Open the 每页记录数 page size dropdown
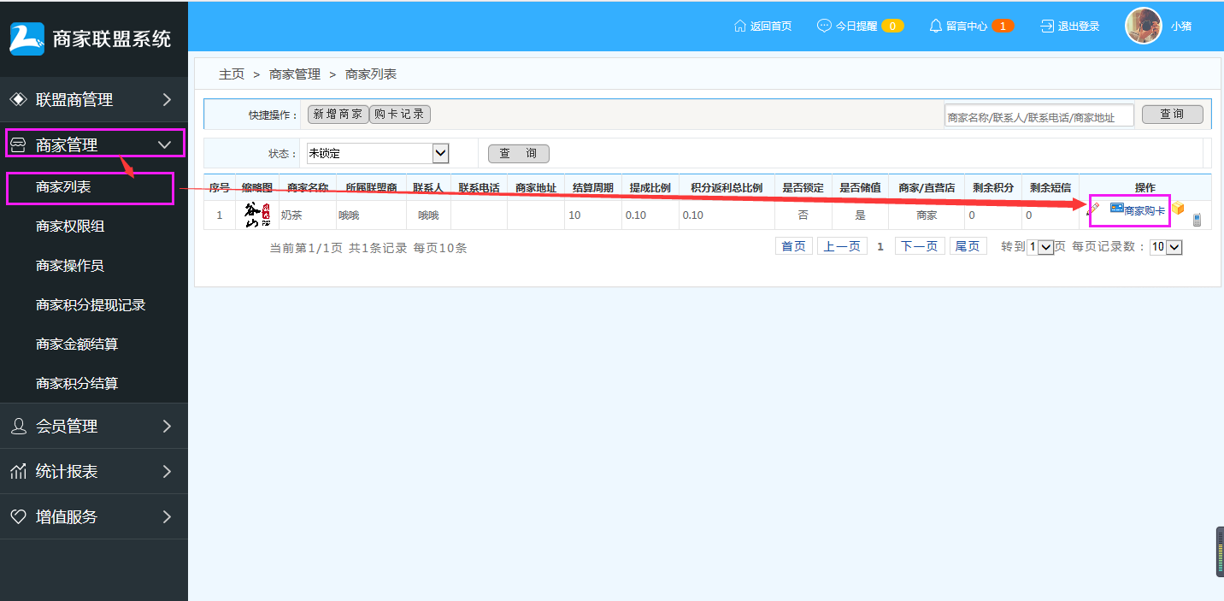This screenshot has height=601, width=1224. coord(1166,247)
